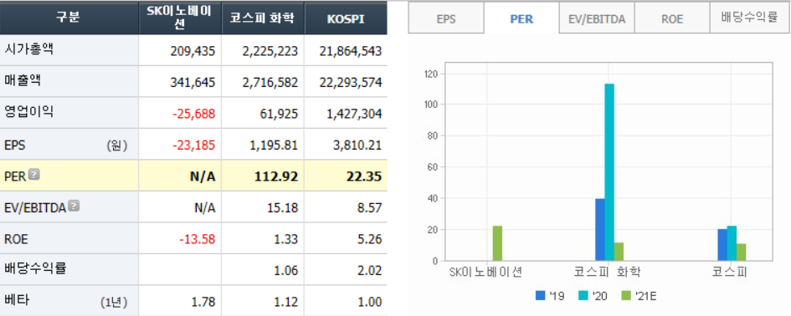
Task: Switch to the ROE chart tab
Action: pyautogui.click(x=672, y=18)
